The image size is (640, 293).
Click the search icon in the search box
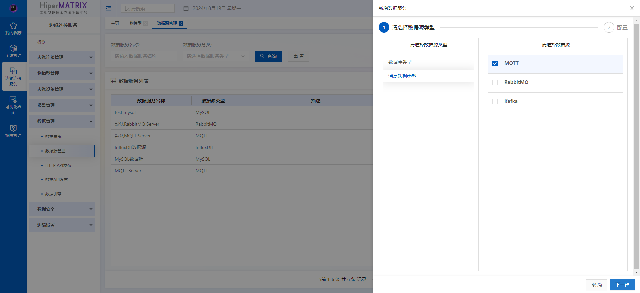(127, 8)
